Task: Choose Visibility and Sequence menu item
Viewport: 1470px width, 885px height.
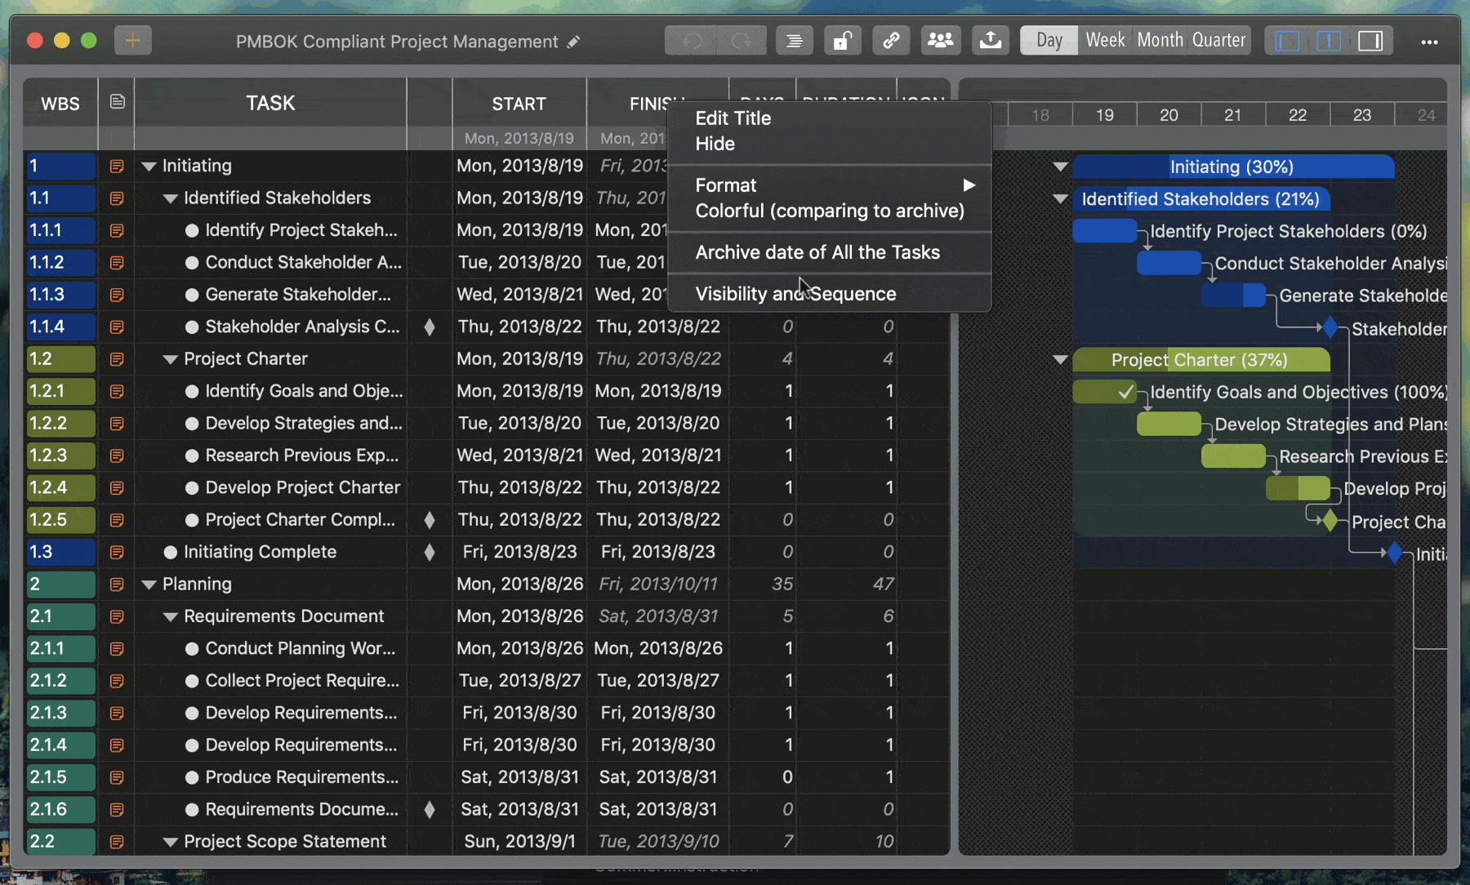Action: pyautogui.click(x=795, y=294)
